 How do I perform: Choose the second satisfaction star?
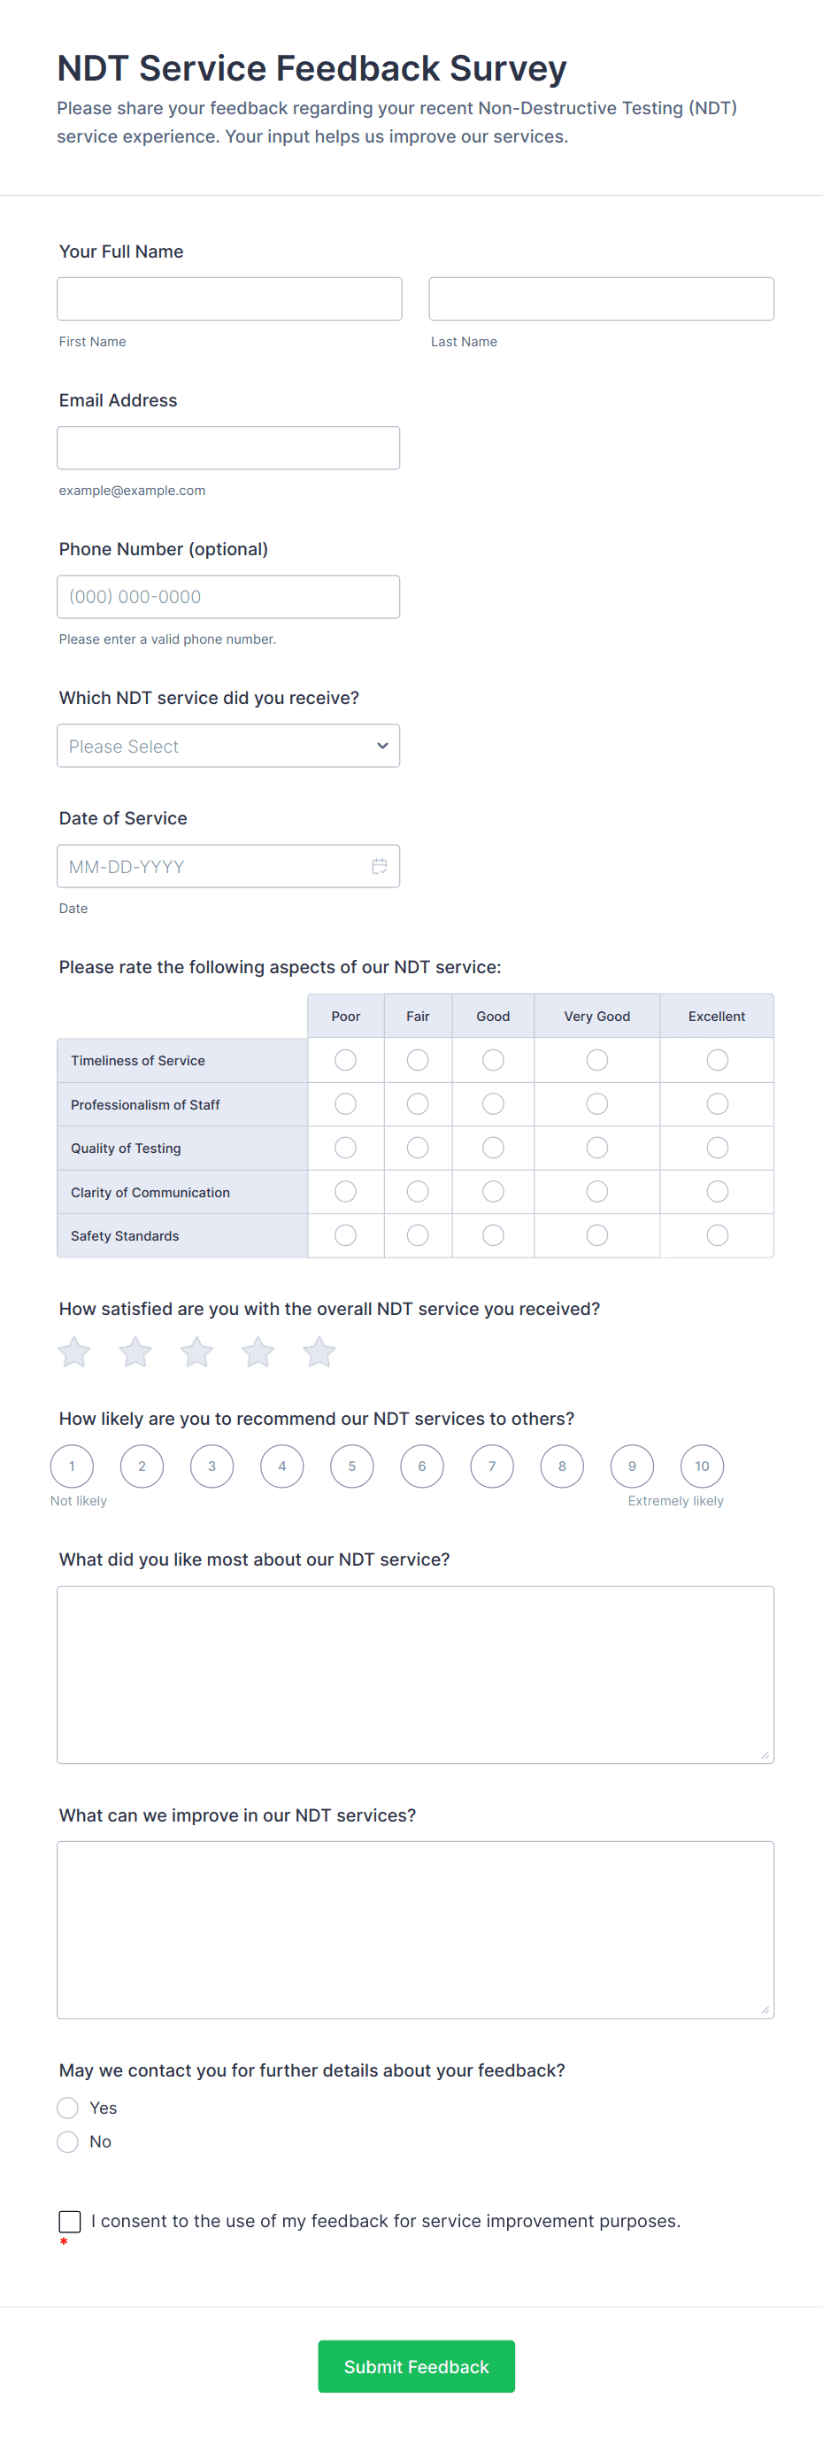[x=135, y=1352]
